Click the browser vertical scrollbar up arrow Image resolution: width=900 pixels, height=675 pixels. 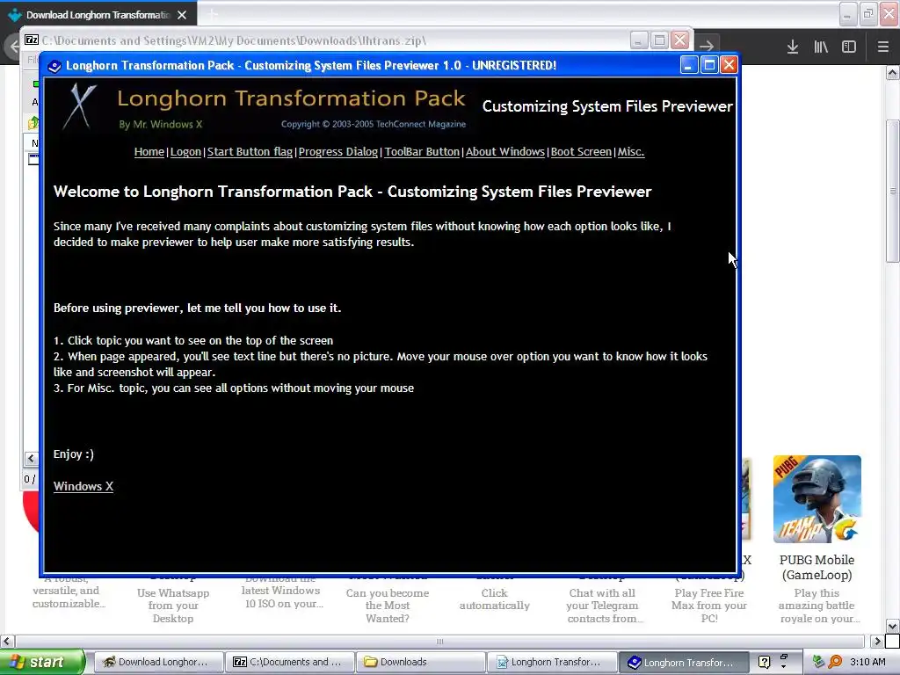[x=892, y=72]
